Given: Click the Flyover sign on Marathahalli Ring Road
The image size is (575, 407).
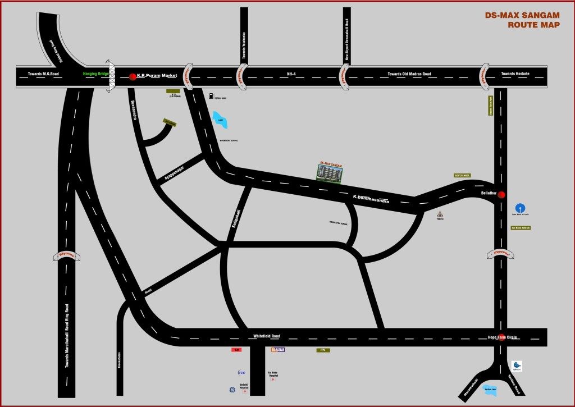Looking at the screenshot, I should [x=67, y=255].
